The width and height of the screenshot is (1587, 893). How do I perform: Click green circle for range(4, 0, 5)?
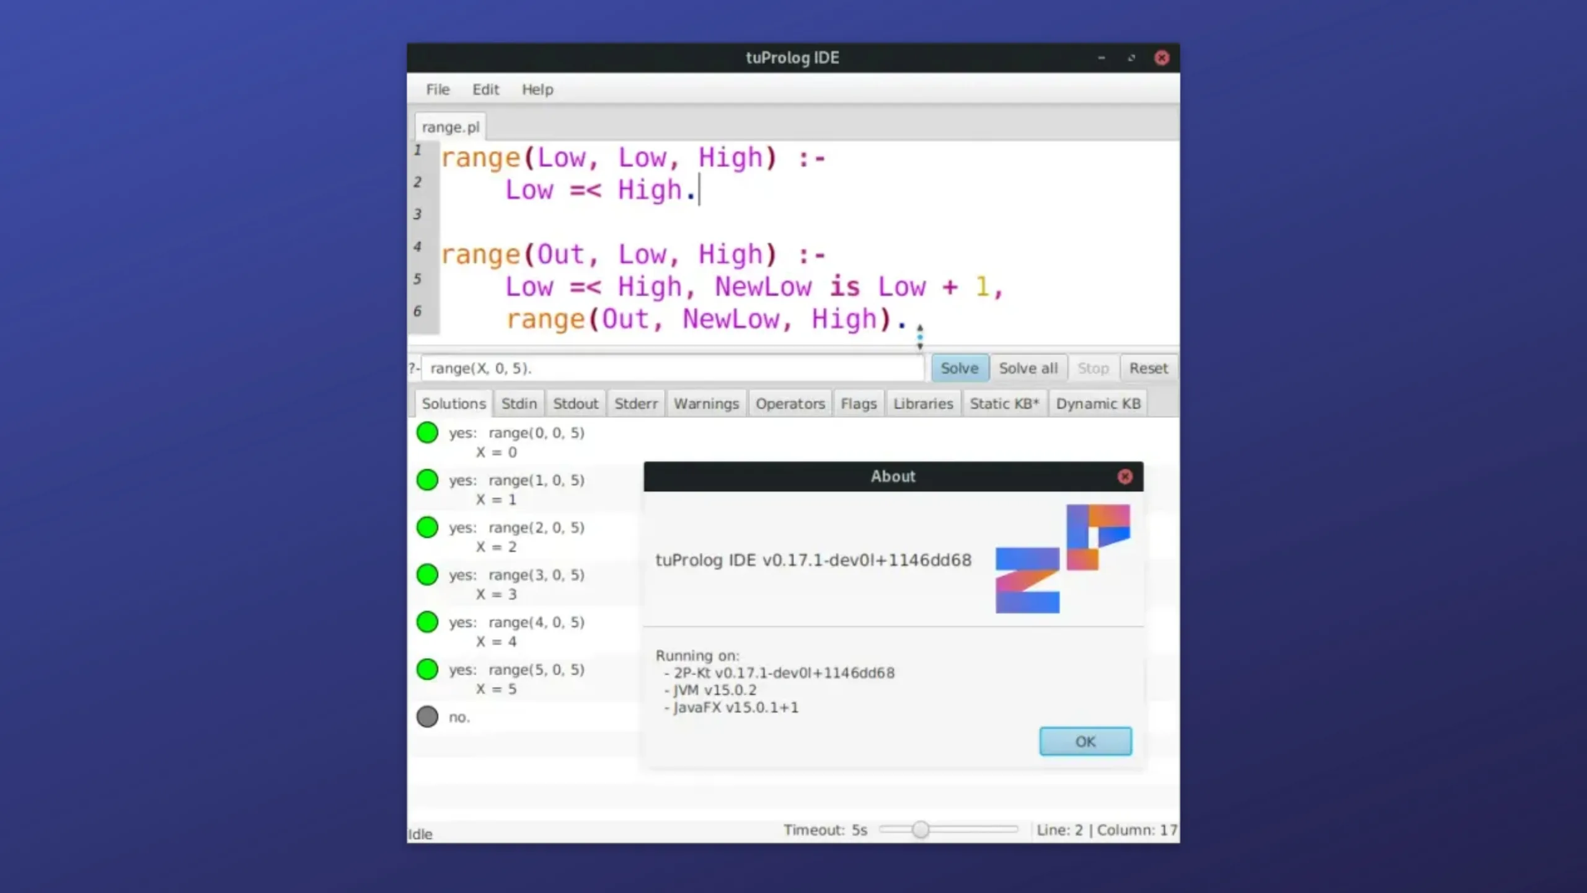pos(427,621)
